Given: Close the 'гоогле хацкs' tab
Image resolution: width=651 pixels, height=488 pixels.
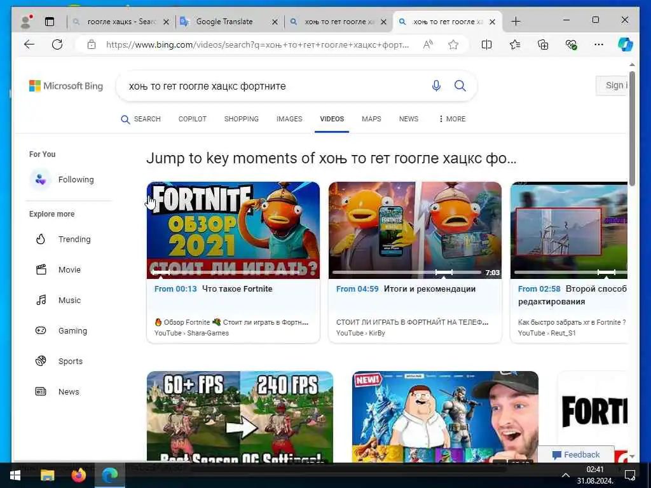Looking at the screenshot, I should coord(166,22).
